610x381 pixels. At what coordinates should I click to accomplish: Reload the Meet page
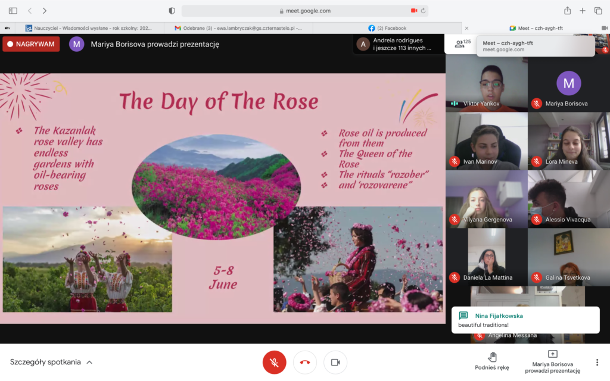click(x=423, y=11)
